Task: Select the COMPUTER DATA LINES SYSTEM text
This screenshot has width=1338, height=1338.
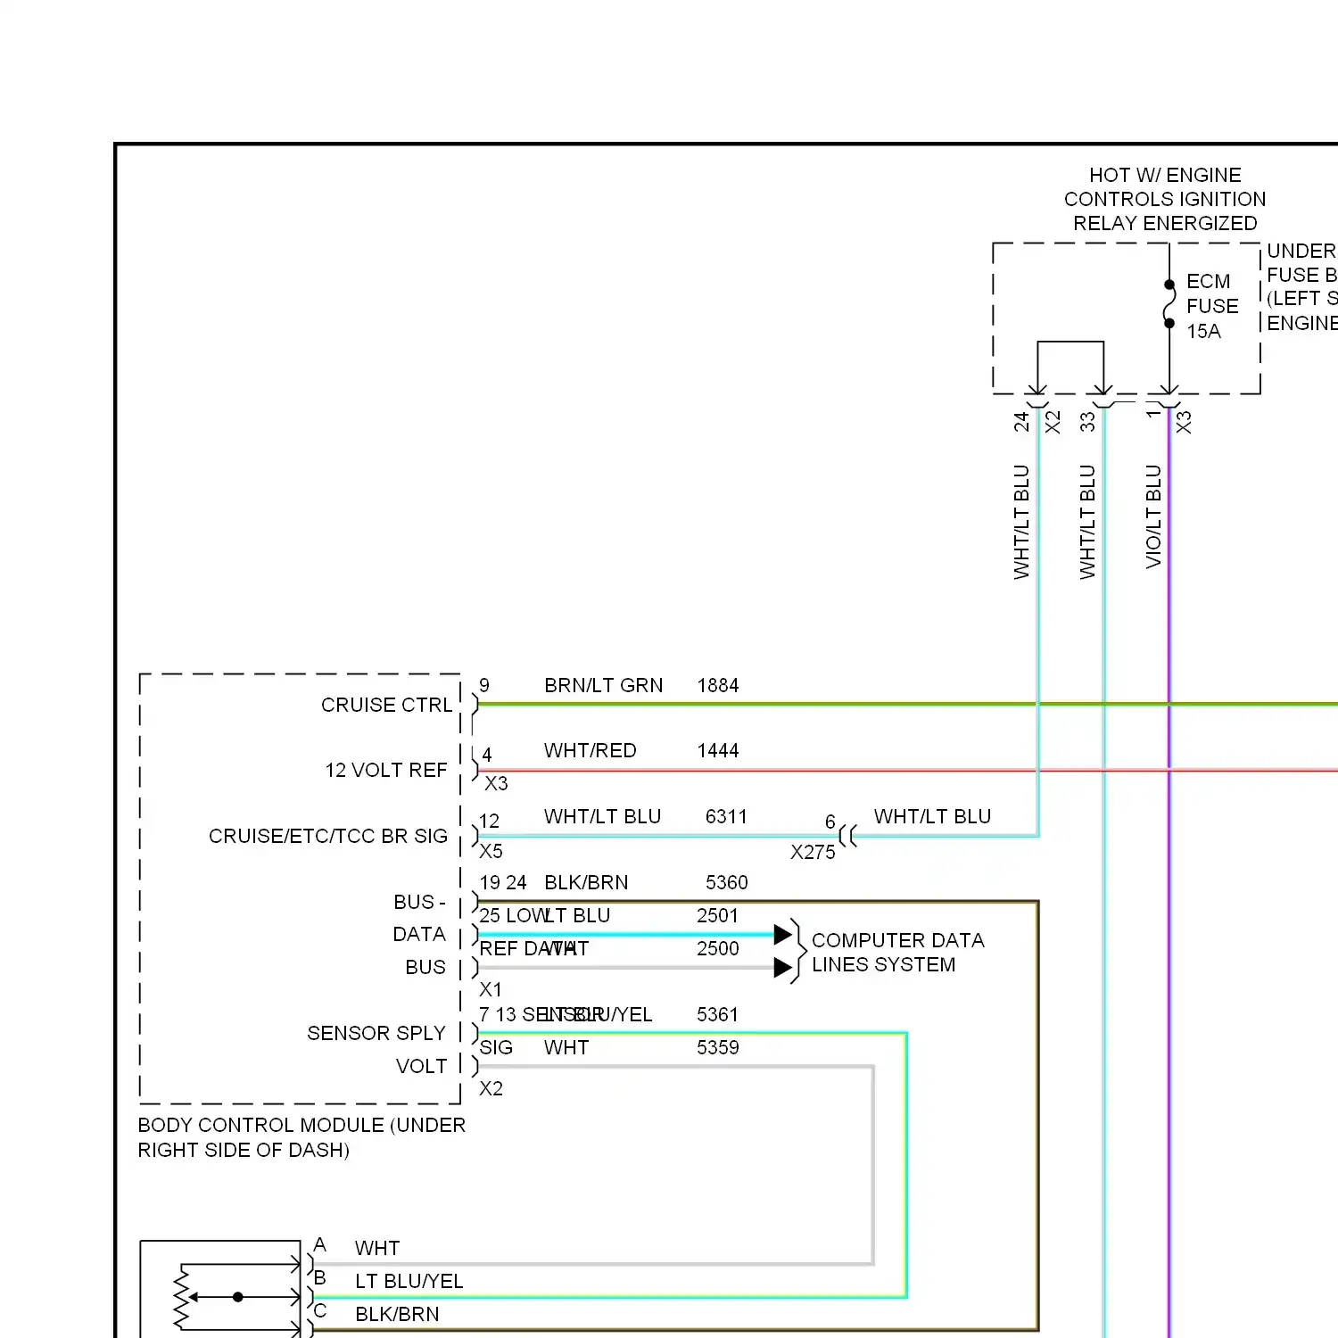Action: tap(897, 953)
